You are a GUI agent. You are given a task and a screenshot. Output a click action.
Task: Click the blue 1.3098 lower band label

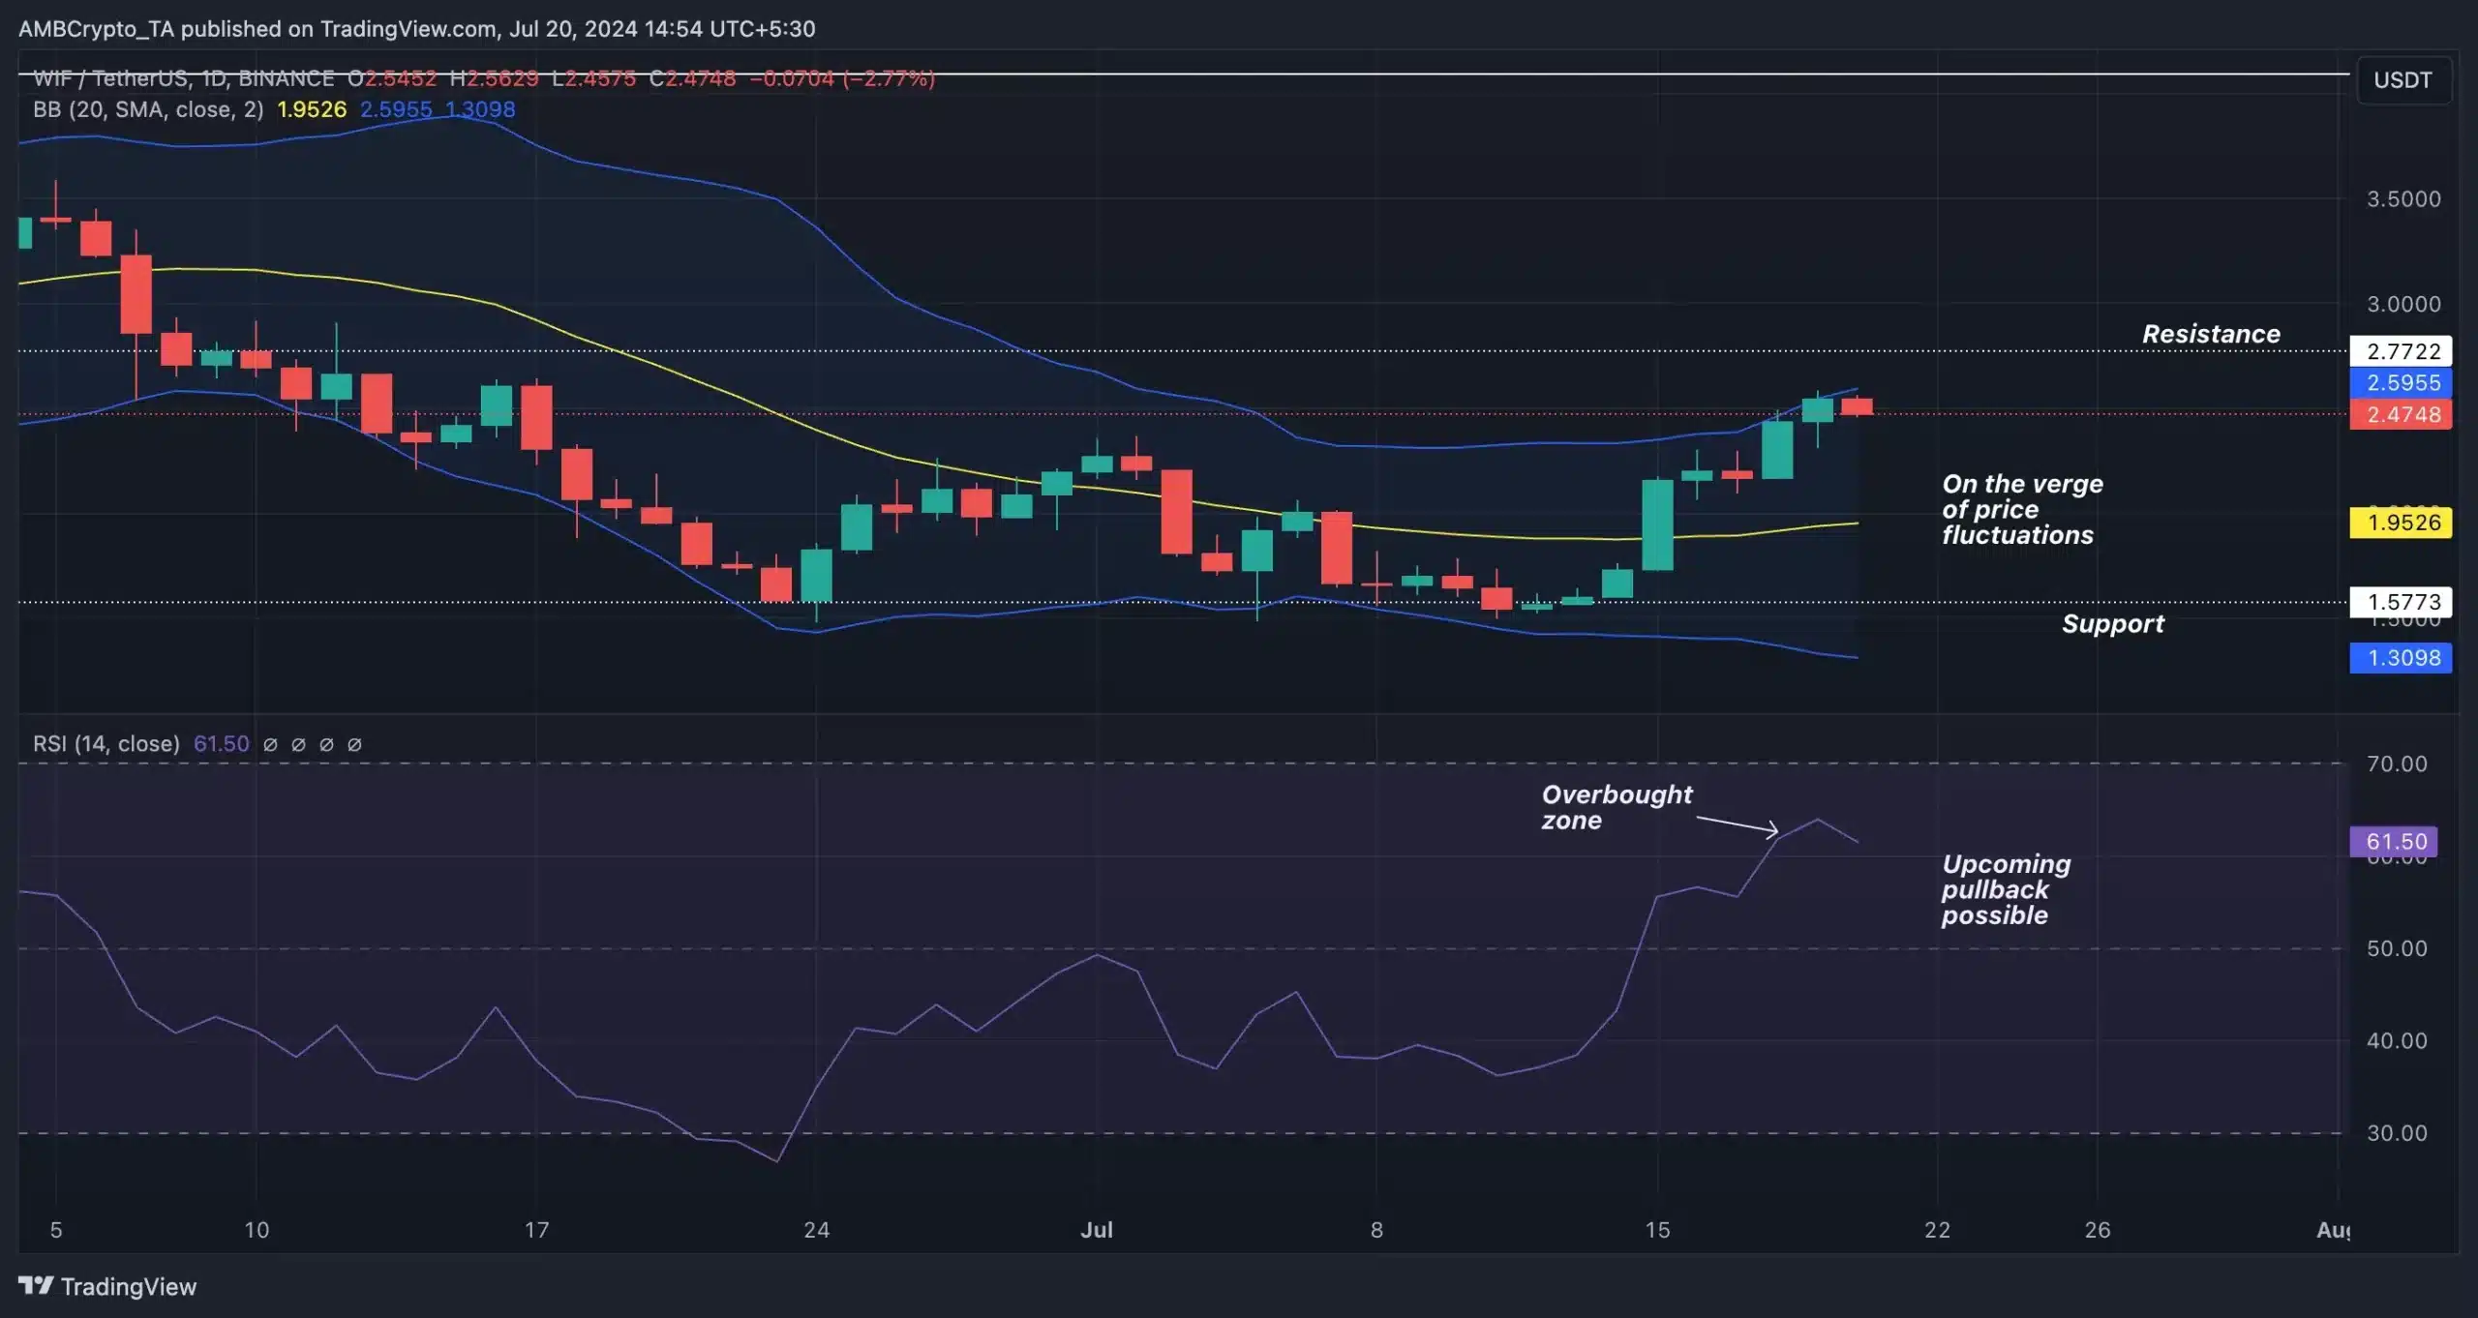coord(2401,658)
